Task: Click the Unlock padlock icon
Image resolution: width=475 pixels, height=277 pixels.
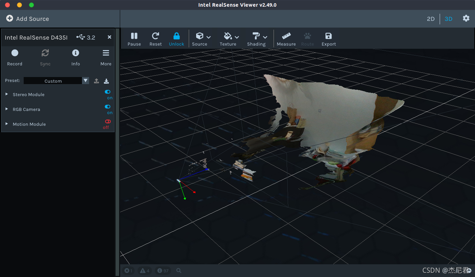Action: pos(177,36)
